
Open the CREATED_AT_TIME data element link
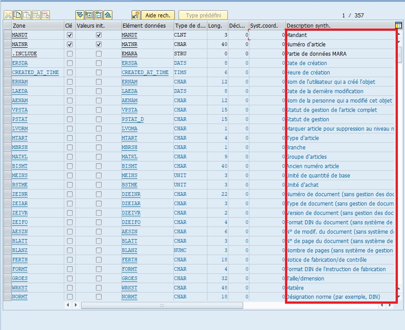145,72
